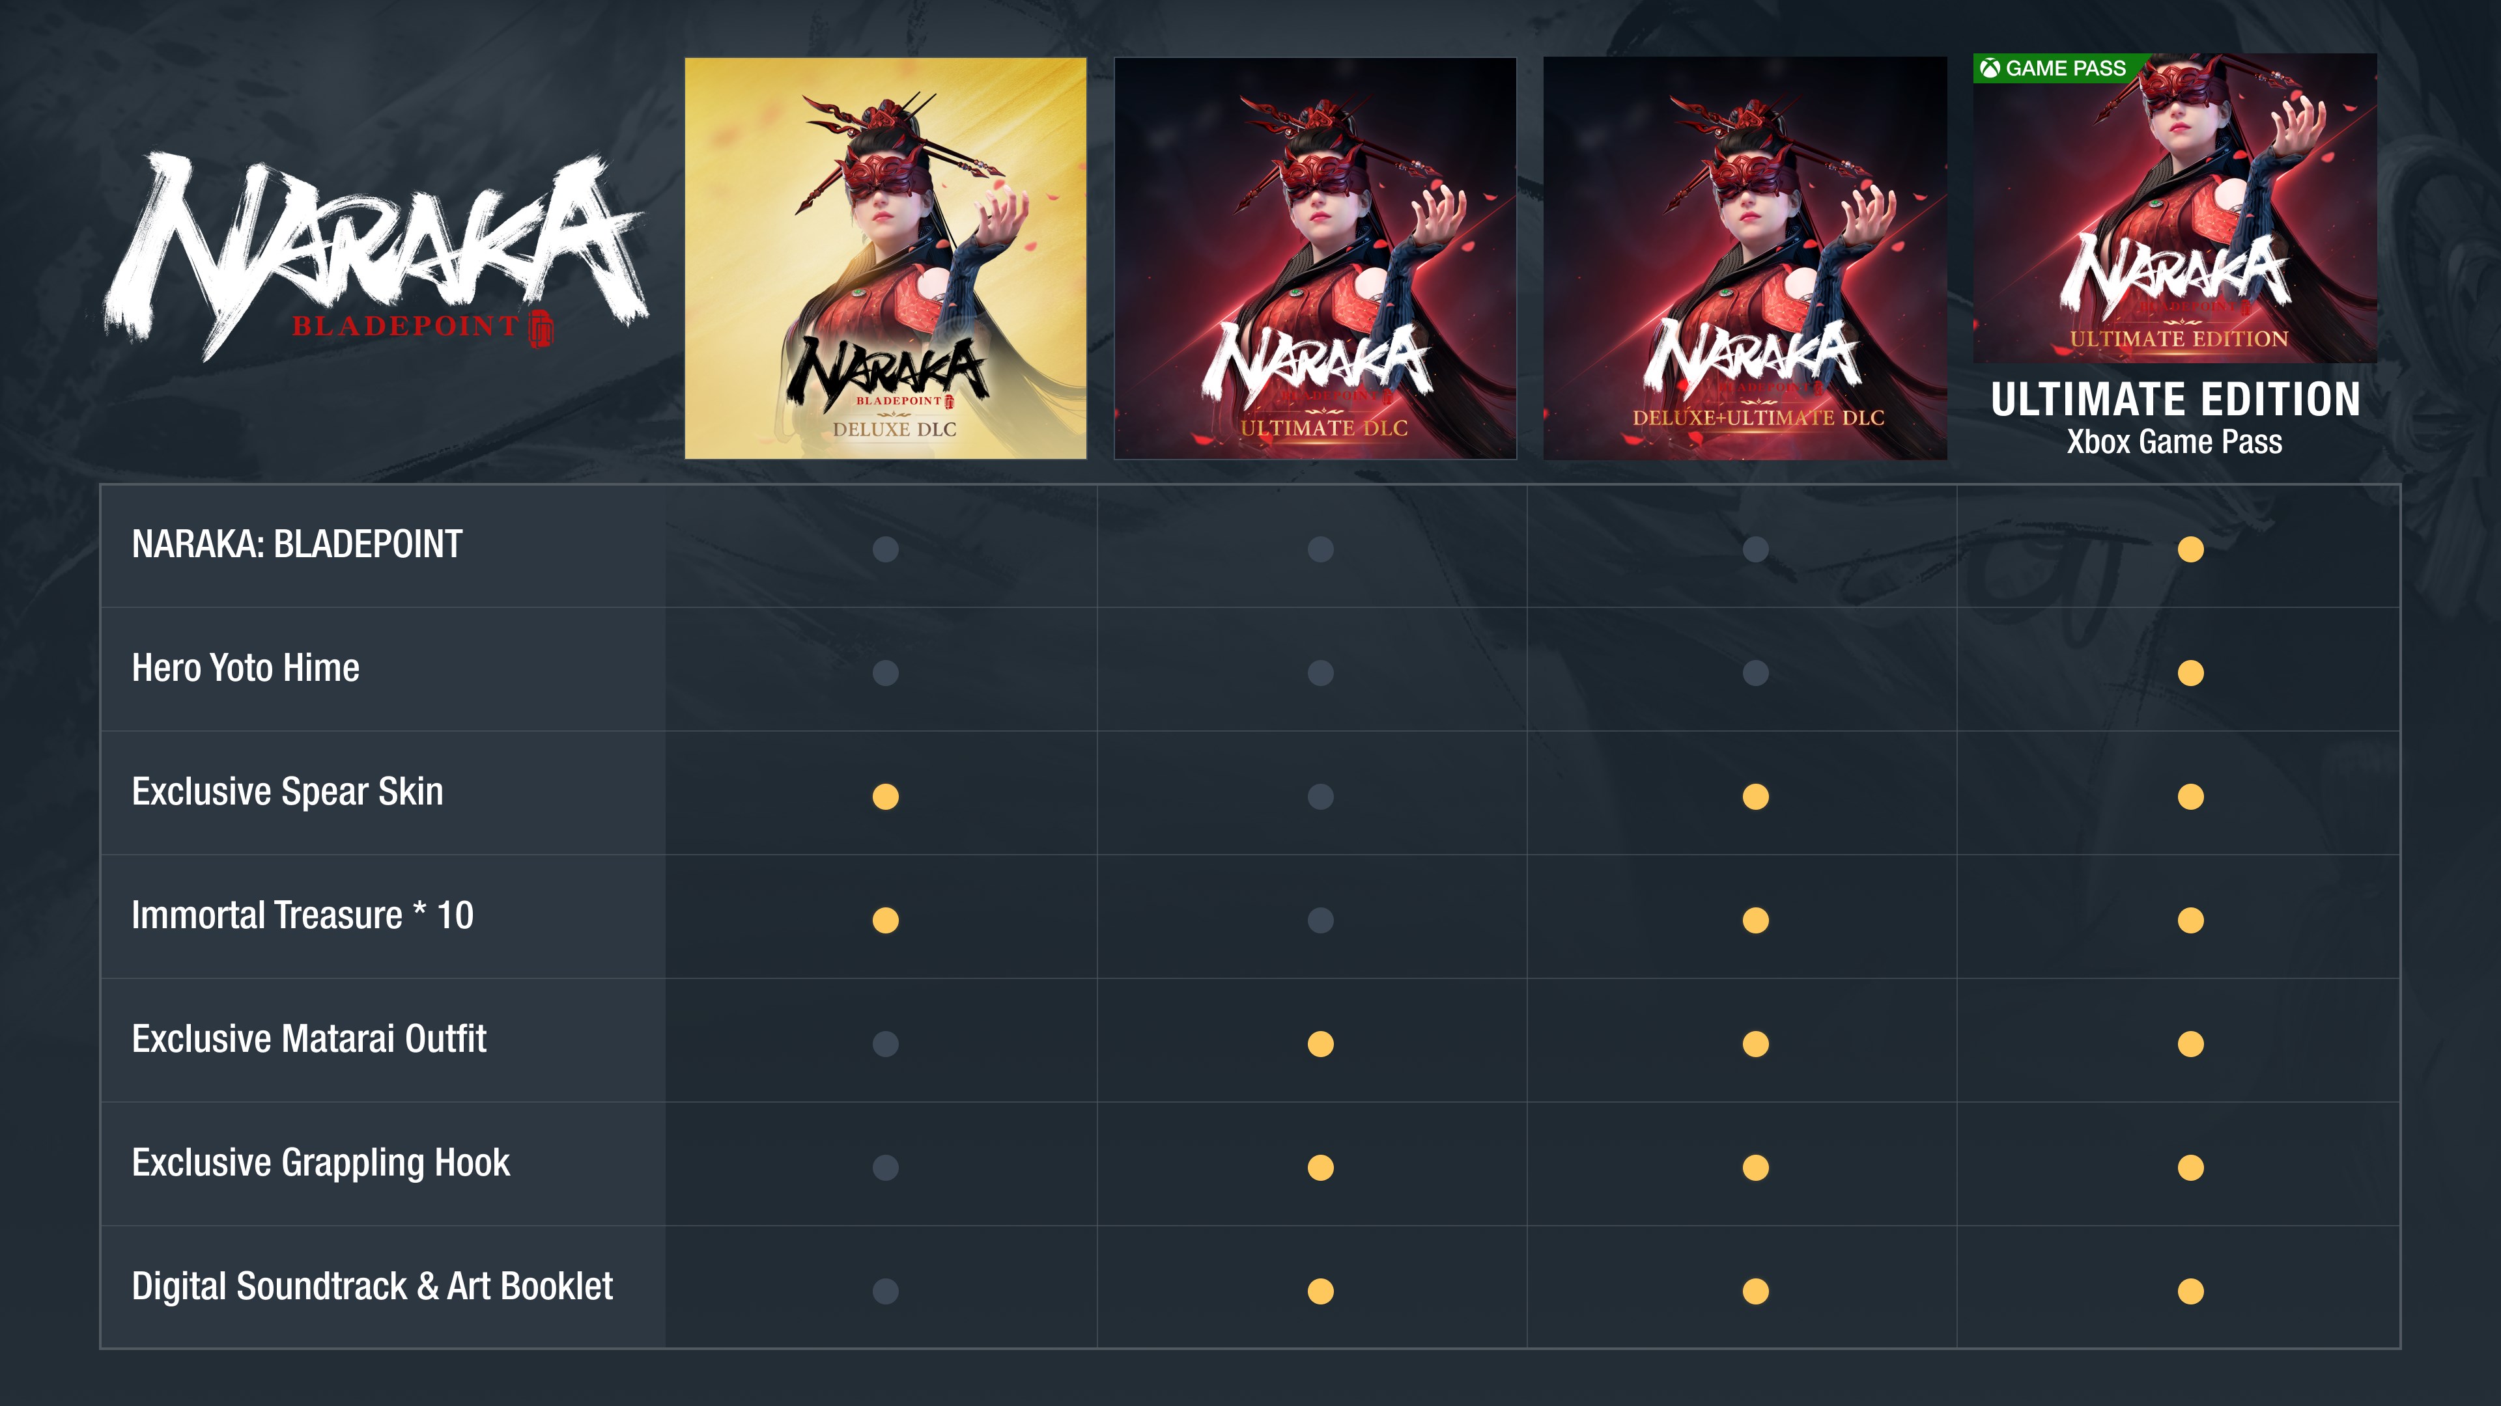Image resolution: width=2501 pixels, height=1406 pixels.
Task: Click Exclusive Matarai Outfit dot under Ultimate DLC
Action: point(1320,1044)
